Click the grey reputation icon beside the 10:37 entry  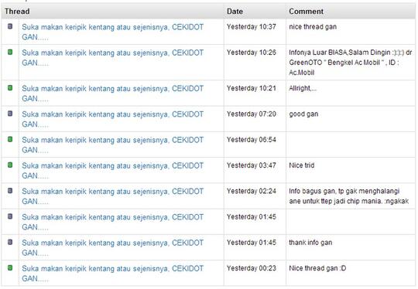click(x=10, y=26)
